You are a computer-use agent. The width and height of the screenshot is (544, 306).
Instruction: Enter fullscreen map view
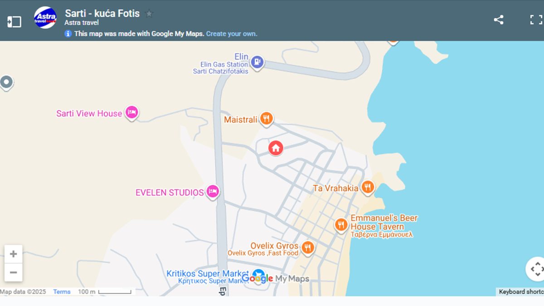[x=536, y=19]
